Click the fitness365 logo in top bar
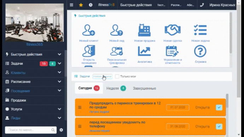 pos(106,5)
